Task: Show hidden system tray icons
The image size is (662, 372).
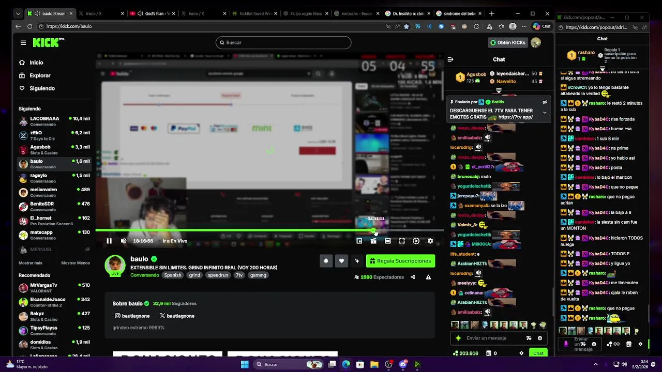Action: (596, 364)
